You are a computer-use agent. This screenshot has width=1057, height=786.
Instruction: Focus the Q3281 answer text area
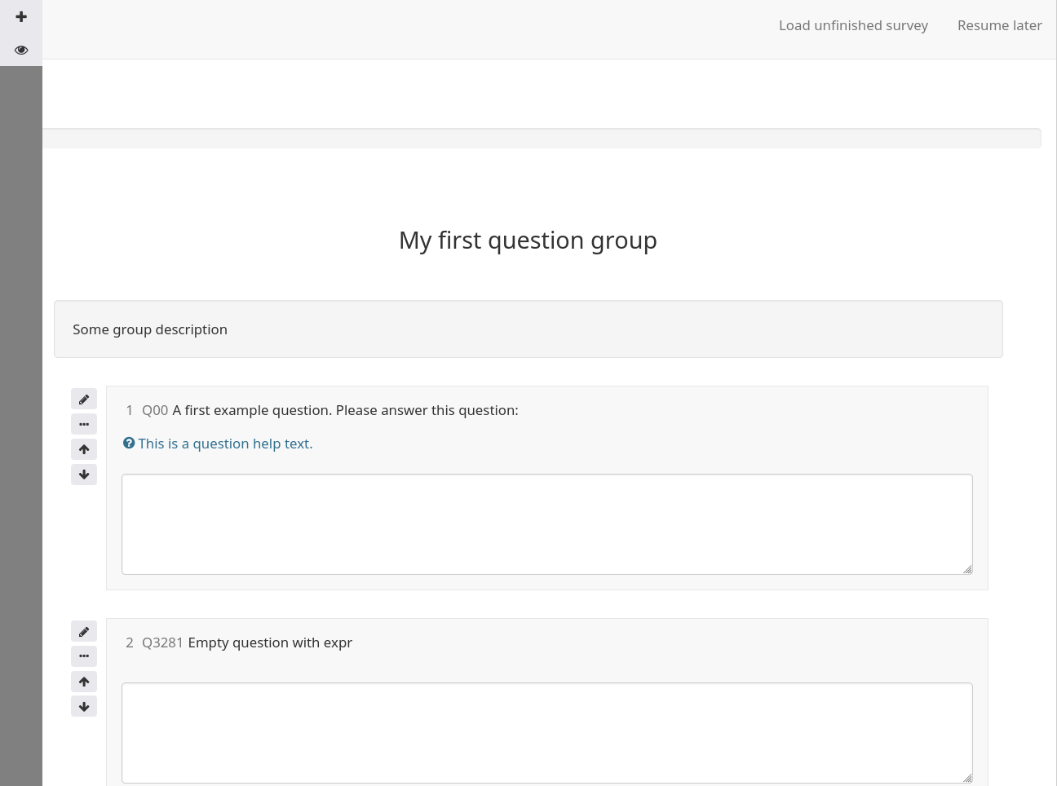coord(546,732)
